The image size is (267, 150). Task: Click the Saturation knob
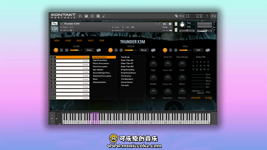[x=168, y=92]
